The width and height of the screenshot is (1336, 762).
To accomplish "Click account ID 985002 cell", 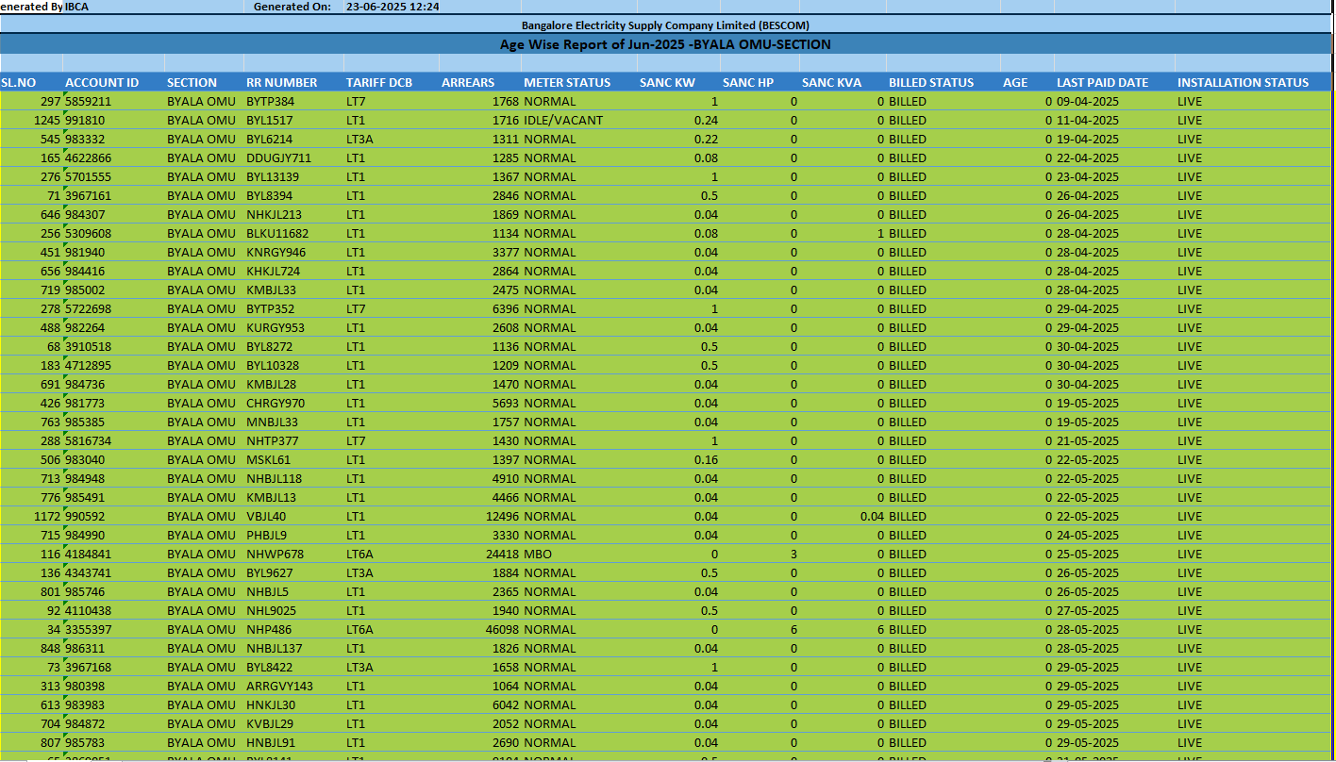I will coord(113,290).
